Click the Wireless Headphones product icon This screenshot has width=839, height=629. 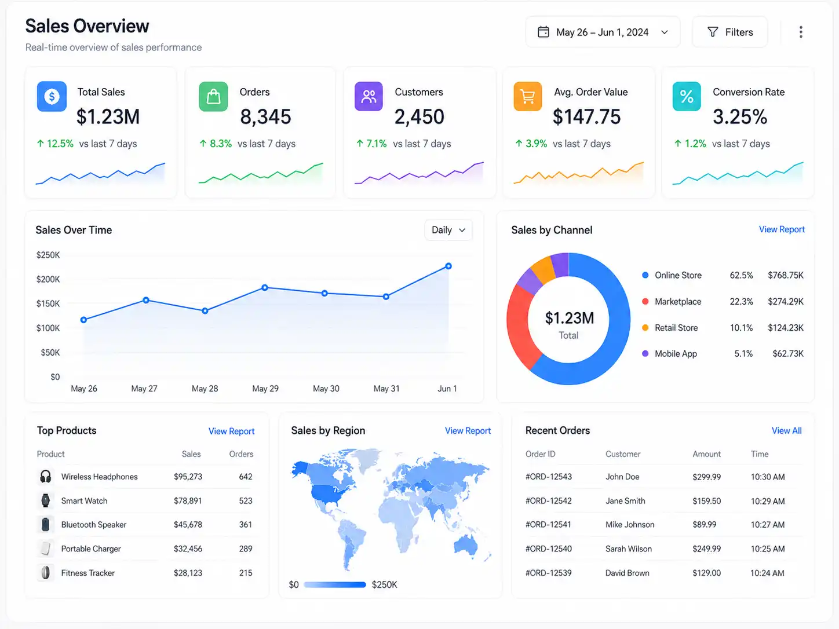point(45,477)
